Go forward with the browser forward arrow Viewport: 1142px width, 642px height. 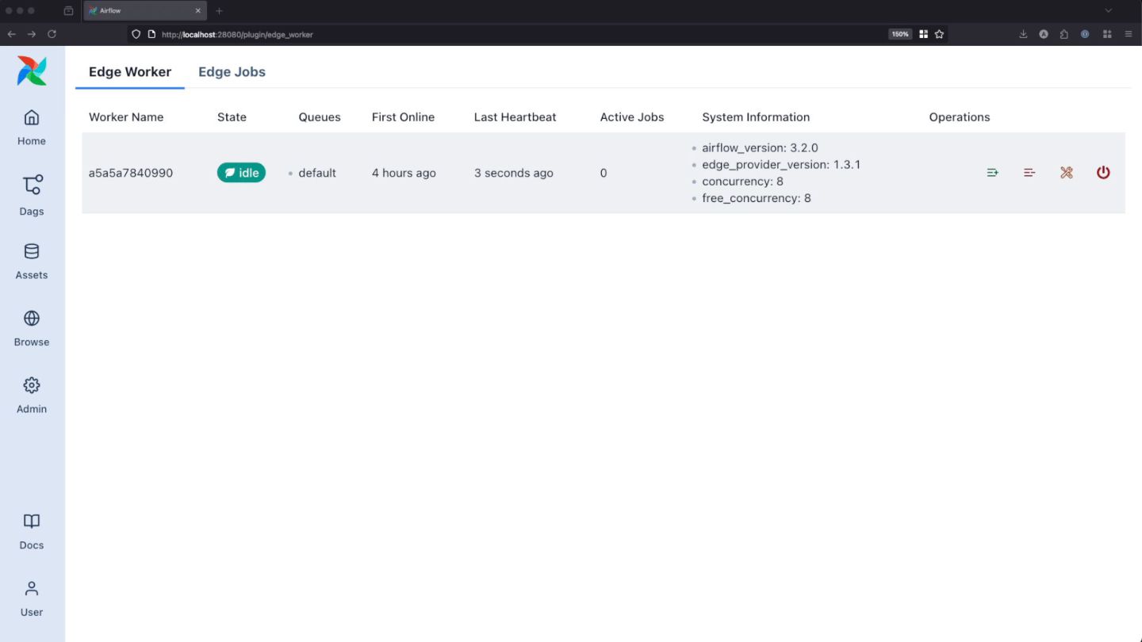(x=32, y=34)
